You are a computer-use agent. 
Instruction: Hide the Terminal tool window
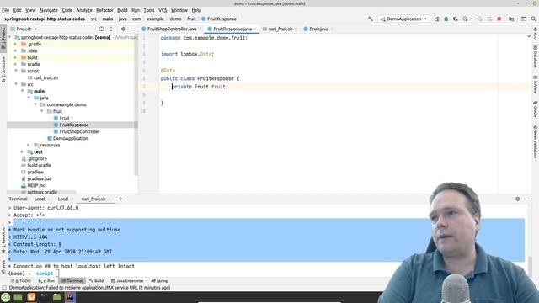pos(527,199)
